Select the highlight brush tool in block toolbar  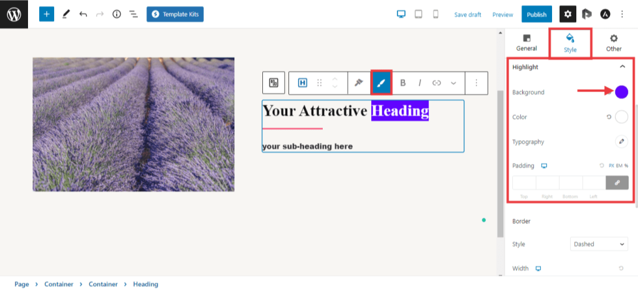pos(381,83)
